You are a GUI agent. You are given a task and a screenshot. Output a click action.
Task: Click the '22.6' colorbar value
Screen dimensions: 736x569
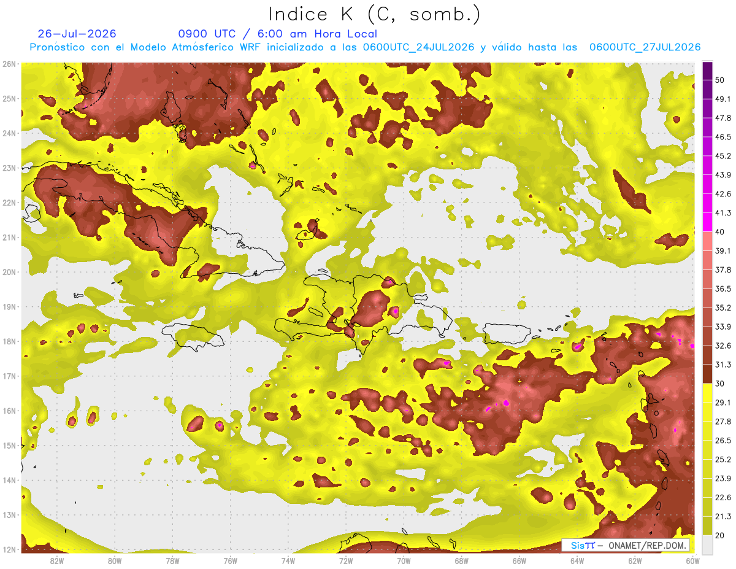(x=723, y=498)
